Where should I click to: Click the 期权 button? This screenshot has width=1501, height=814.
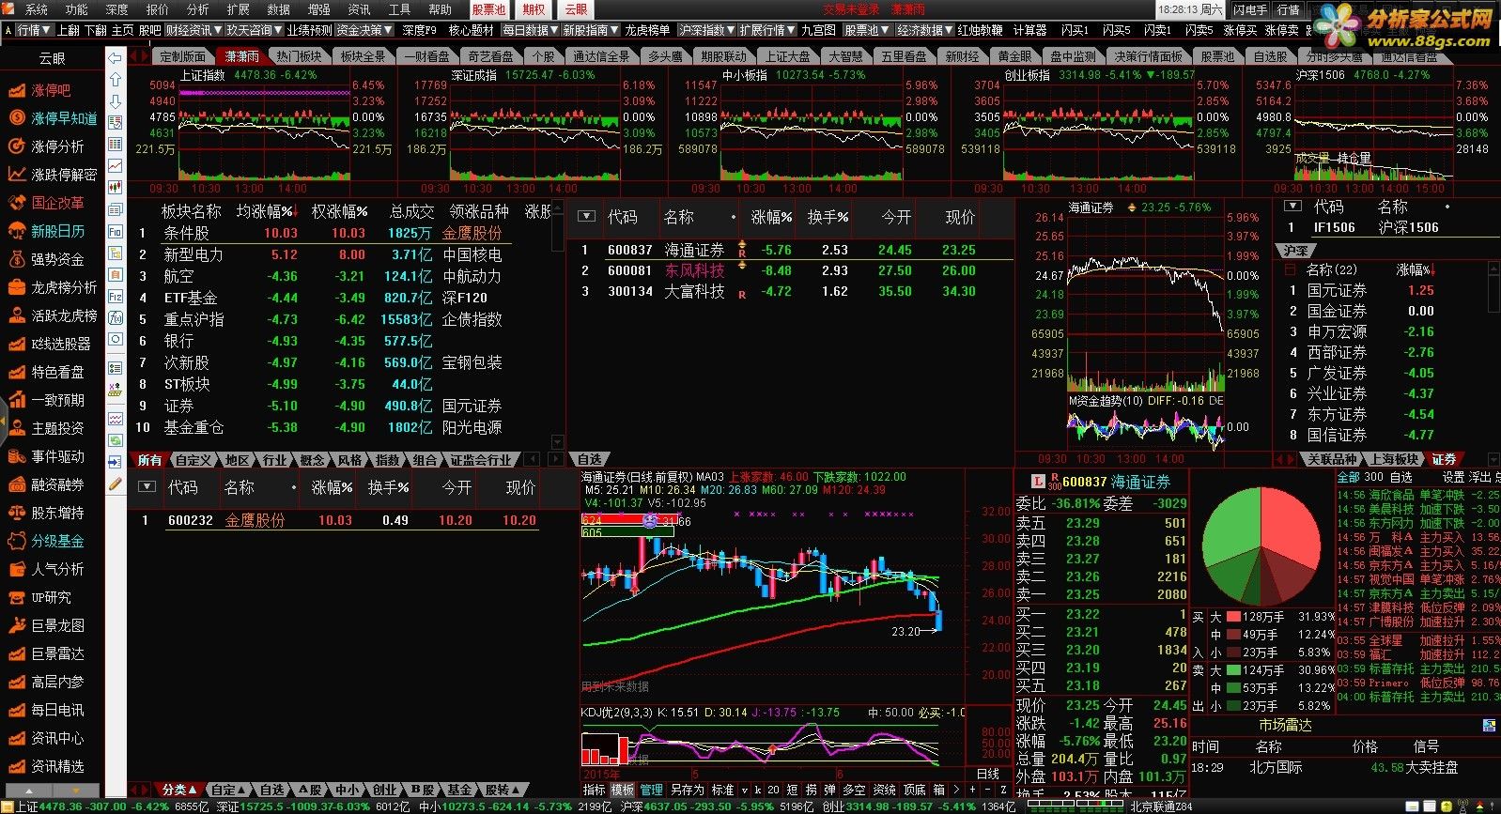tap(534, 9)
